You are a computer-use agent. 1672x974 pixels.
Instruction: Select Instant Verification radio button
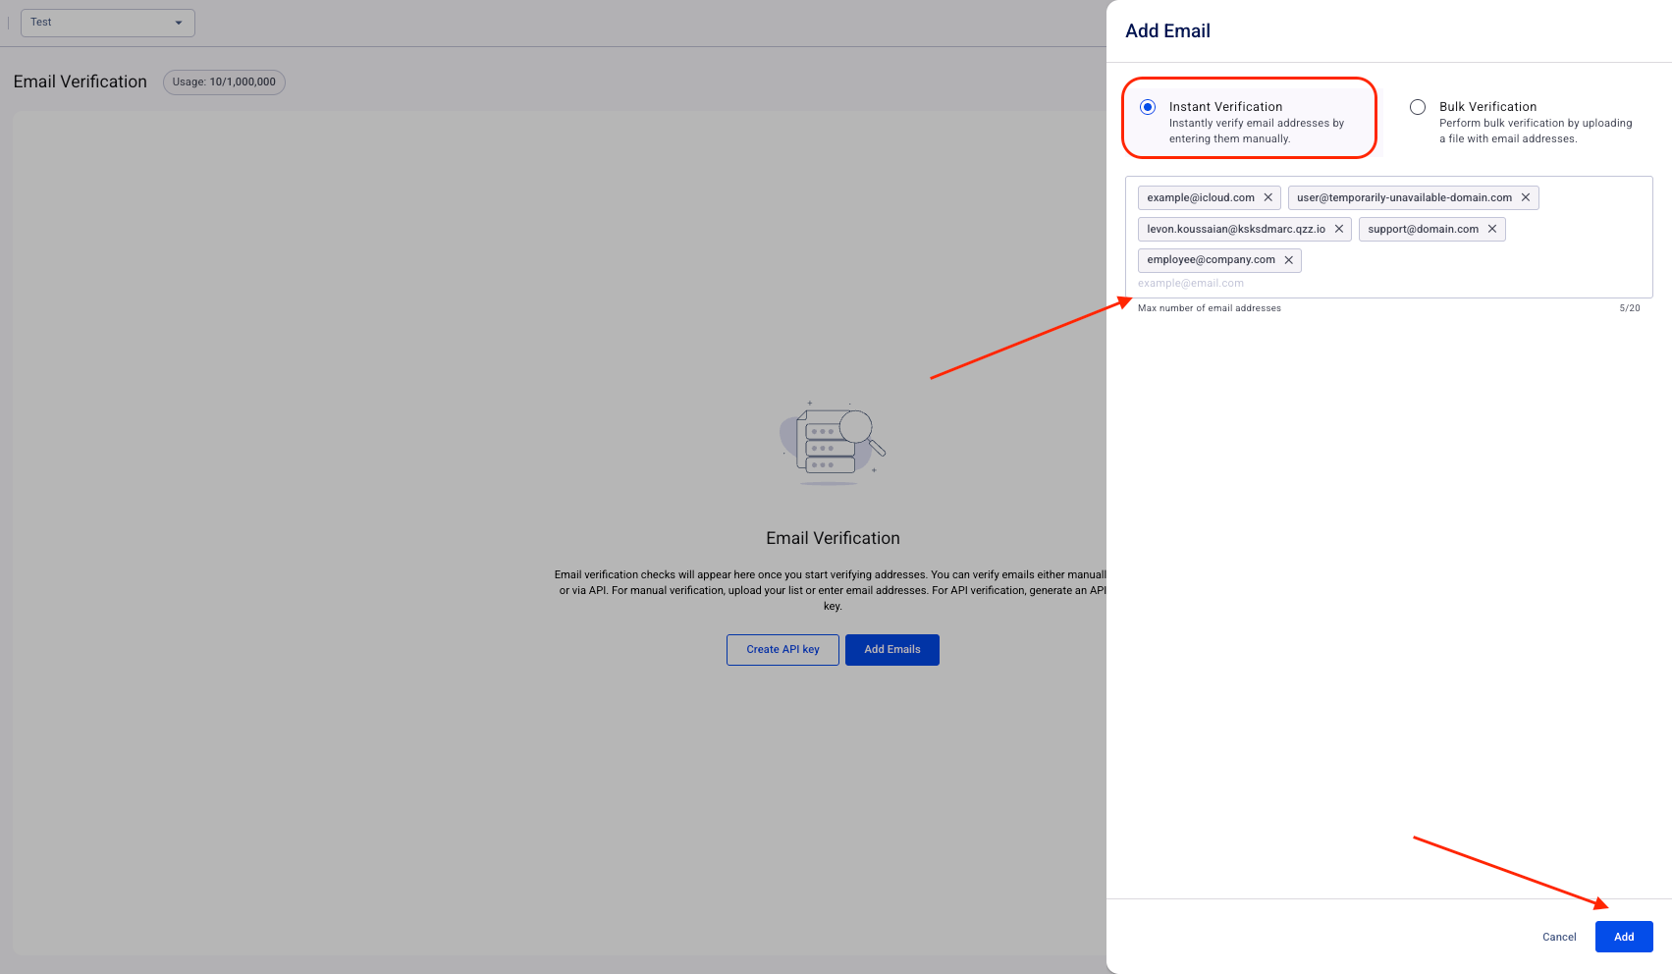pyautogui.click(x=1148, y=107)
